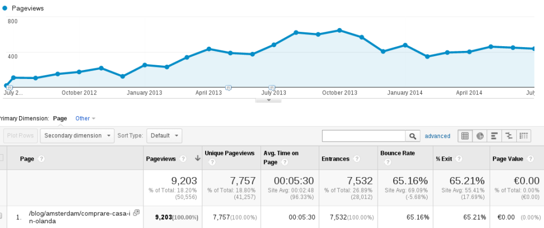Show help for the Bounce Rate column

point(420,158)
